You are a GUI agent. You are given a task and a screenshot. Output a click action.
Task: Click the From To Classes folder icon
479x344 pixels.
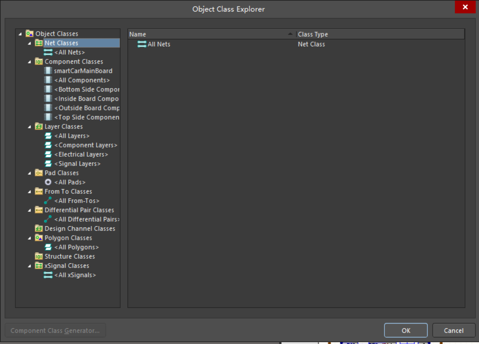(39, 191)
